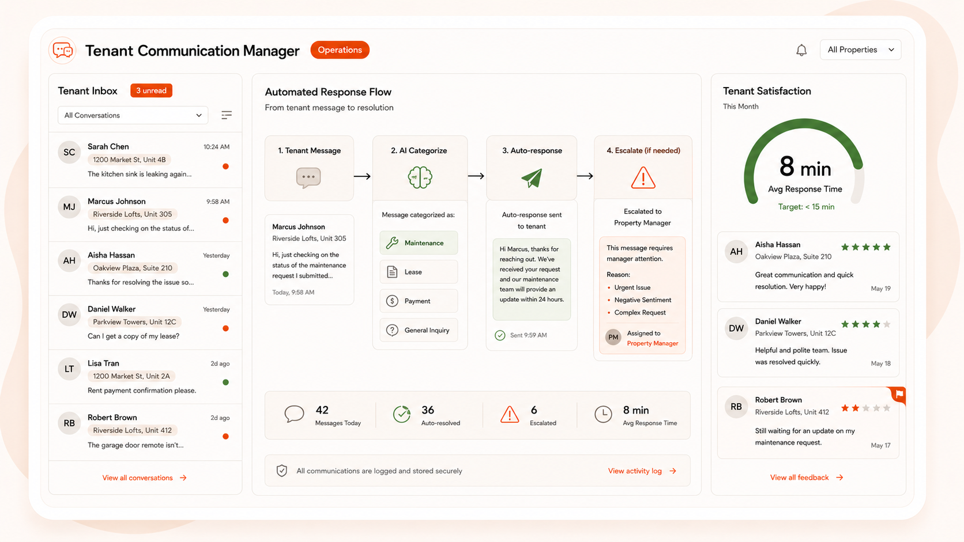
Task: Expand the All Conversations filter dropdown
Action: click(133, 115)
